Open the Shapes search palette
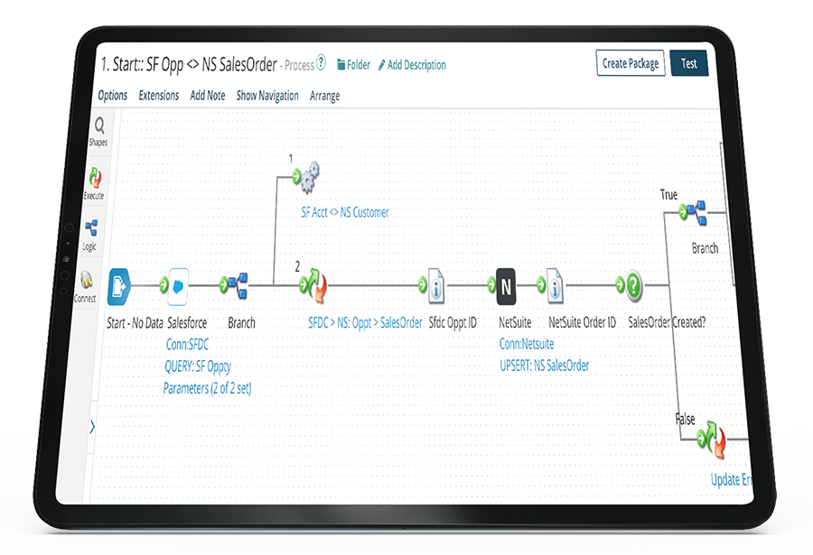The width and height of the screenshot is (813, 555). (98, 130)
